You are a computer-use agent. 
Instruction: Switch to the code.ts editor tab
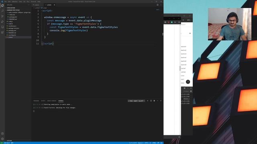[37, 5]
